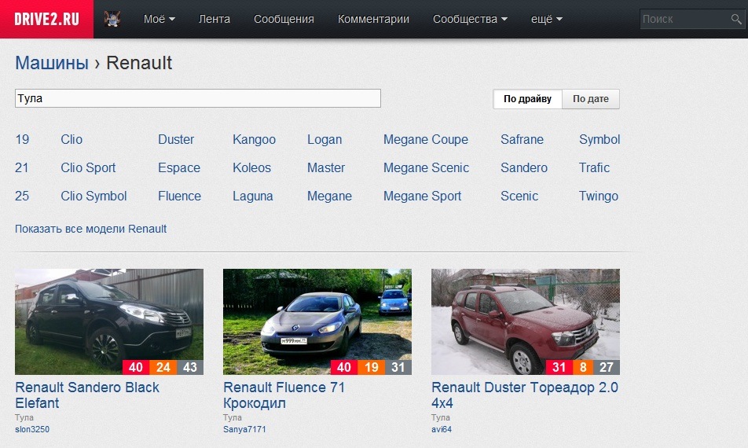Open the Megane Sport model link
Image resolution: width=748 pixels, height=448 pixels.
(422, 196)
